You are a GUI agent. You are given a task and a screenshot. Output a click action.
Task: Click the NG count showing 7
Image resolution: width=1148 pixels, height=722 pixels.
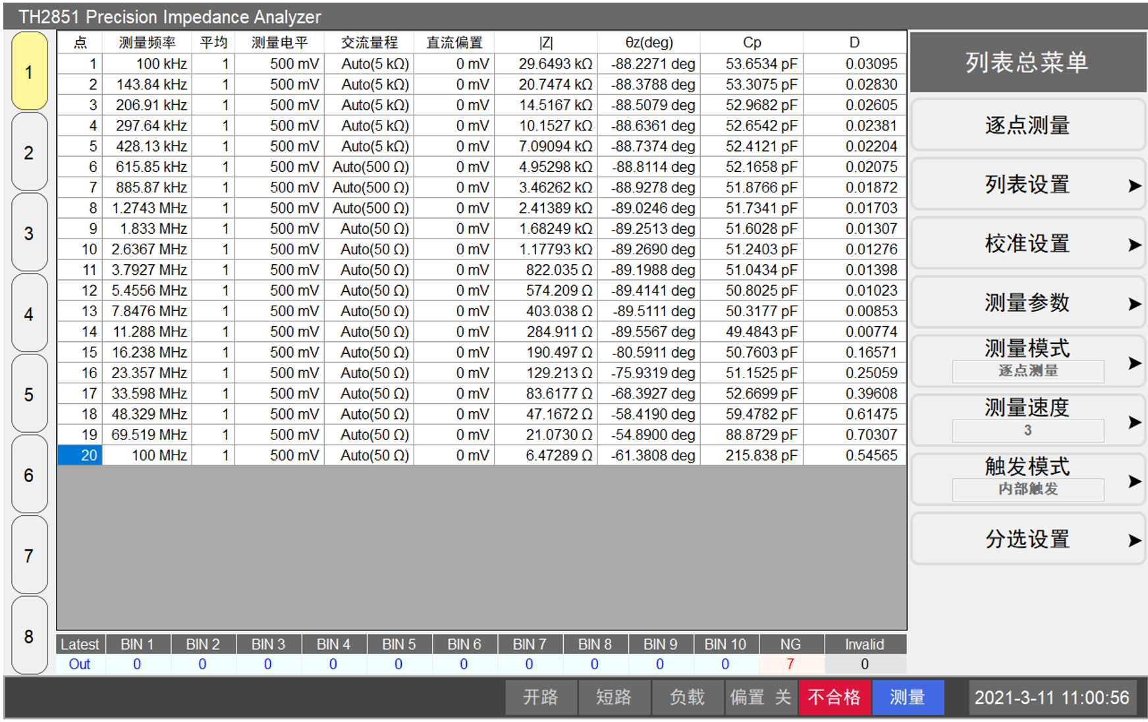[x=790, y=664]
